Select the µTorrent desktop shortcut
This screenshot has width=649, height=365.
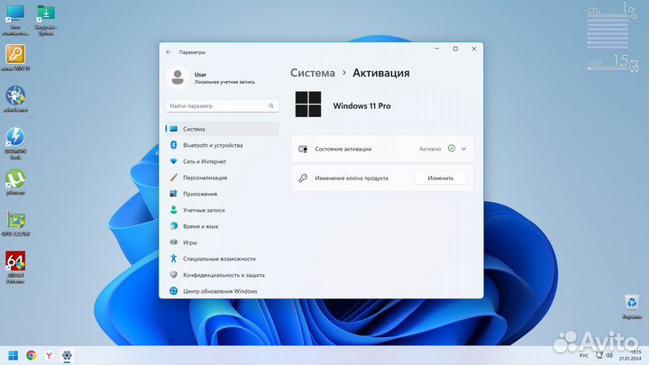click(x=15, y=182)
